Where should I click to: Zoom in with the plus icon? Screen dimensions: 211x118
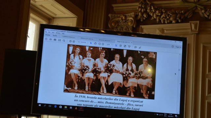click(x=103, y=44)
